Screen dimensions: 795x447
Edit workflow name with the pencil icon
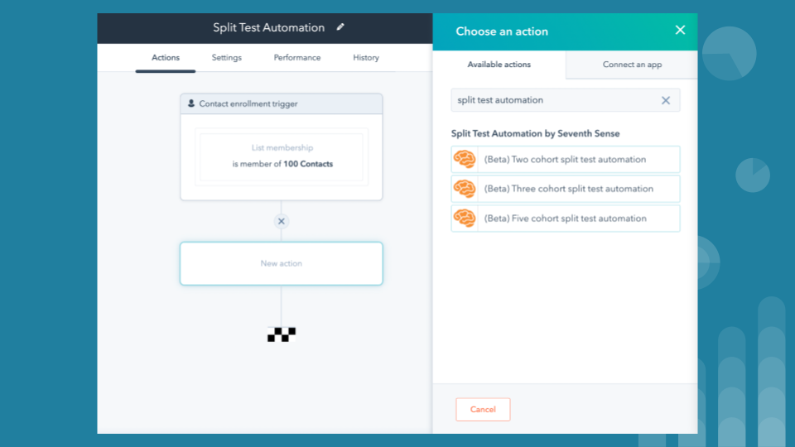[x=340, y=27]
